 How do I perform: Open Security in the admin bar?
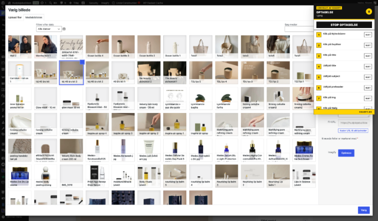click(x=94, y=3)
